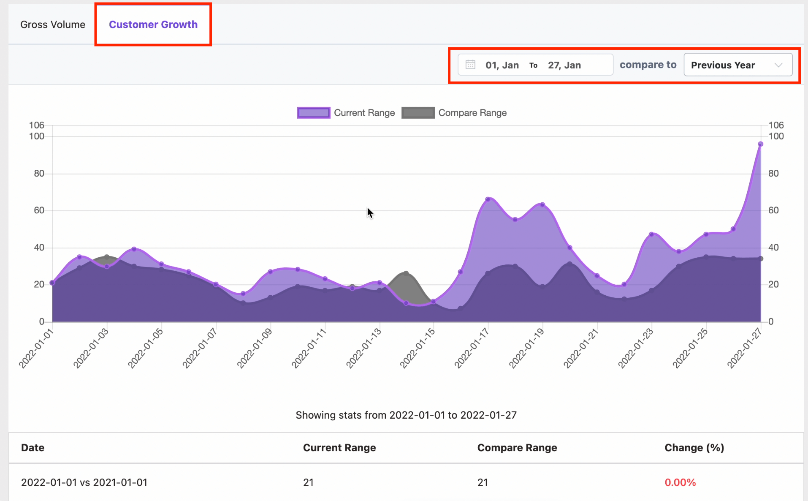Click the x-axis label 2022-01-15
The image size is (808, 501).
[x=418, y=348]
